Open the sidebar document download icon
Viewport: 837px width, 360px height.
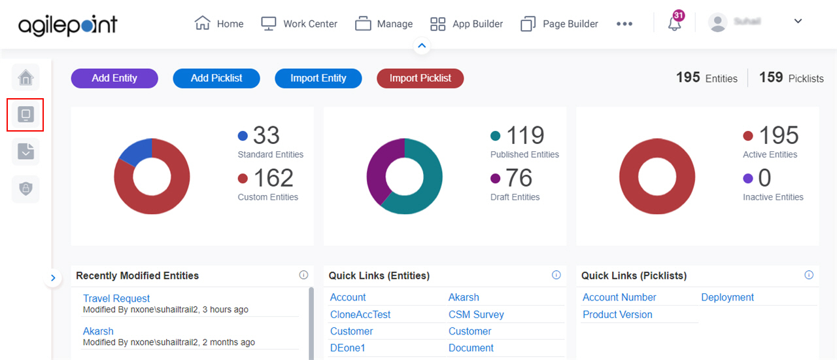coord(26,152)
